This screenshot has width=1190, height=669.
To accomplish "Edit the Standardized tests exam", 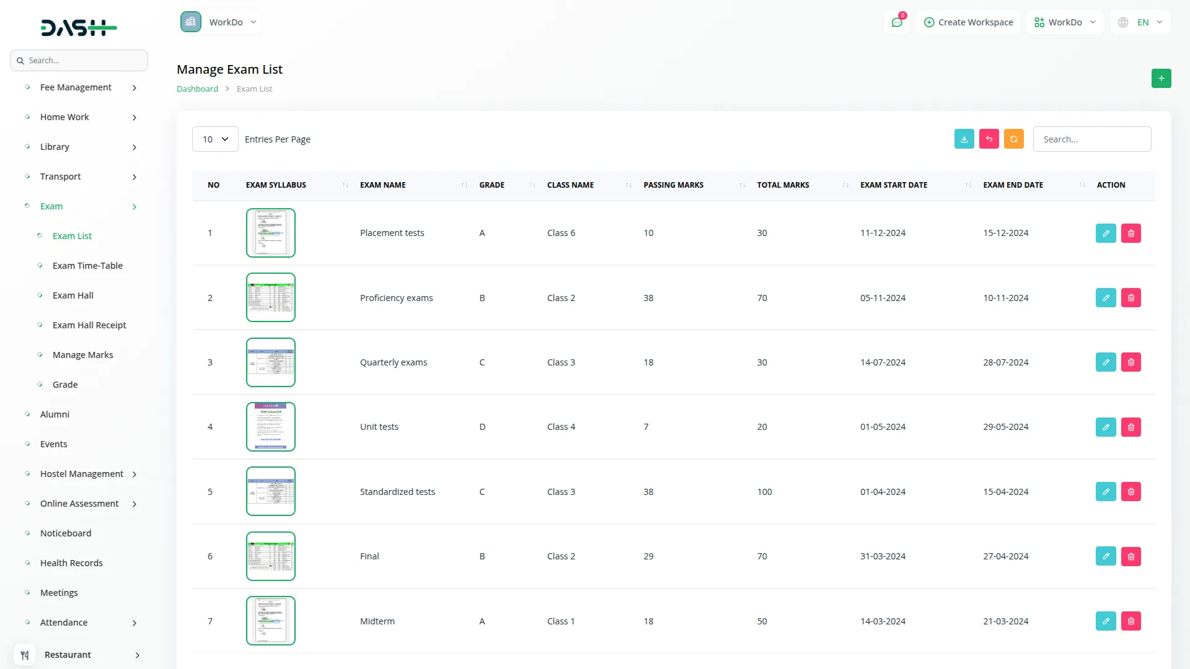I will coord(1106,492).
